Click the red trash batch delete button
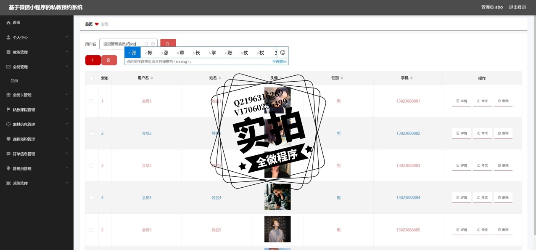The width and height of the screenshot is (536, 250). 109,60
